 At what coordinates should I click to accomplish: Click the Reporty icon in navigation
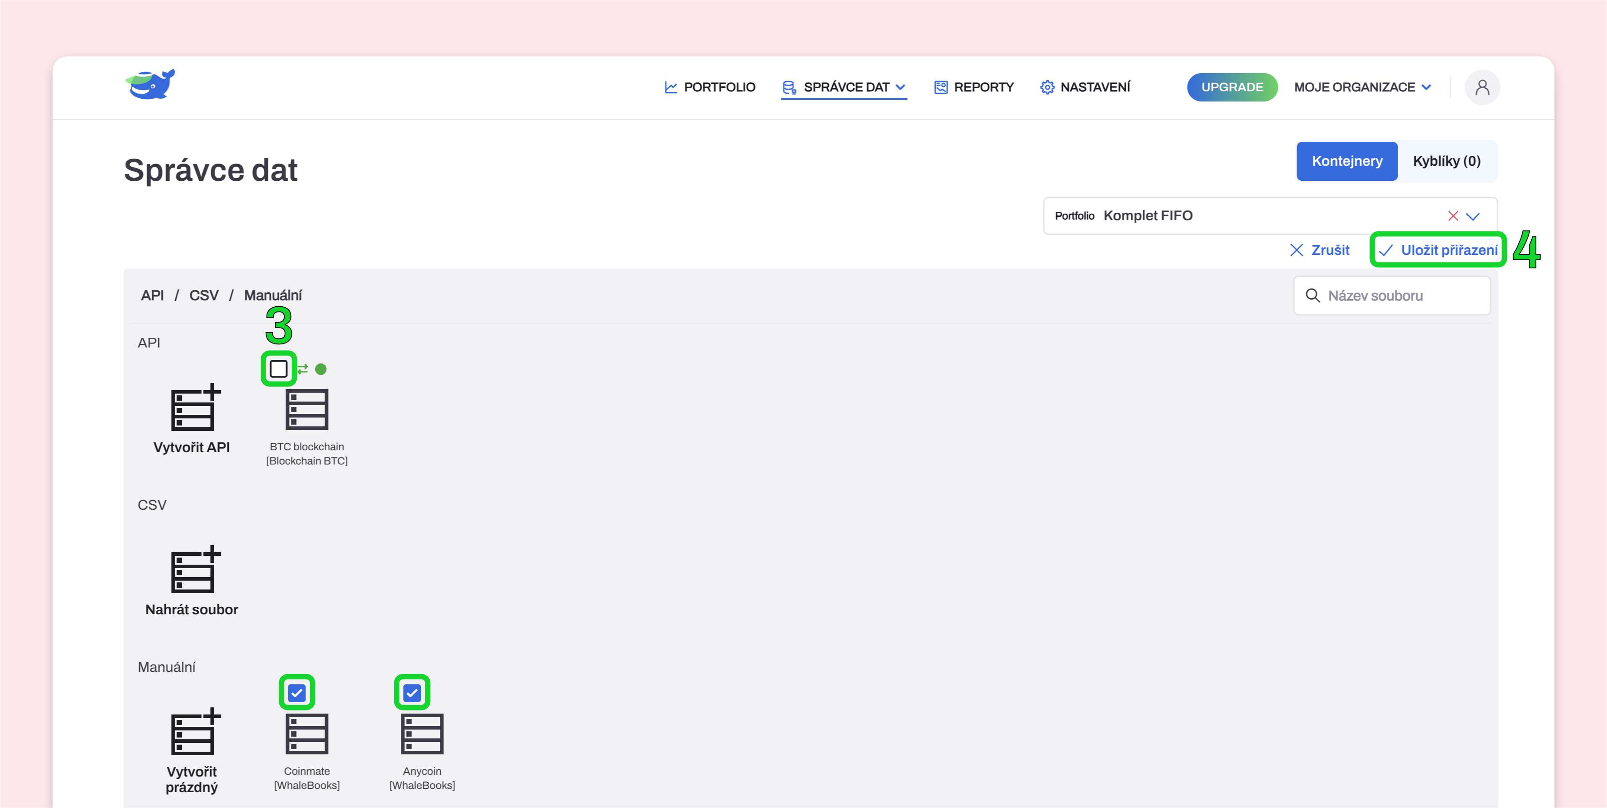click(941, 87)
